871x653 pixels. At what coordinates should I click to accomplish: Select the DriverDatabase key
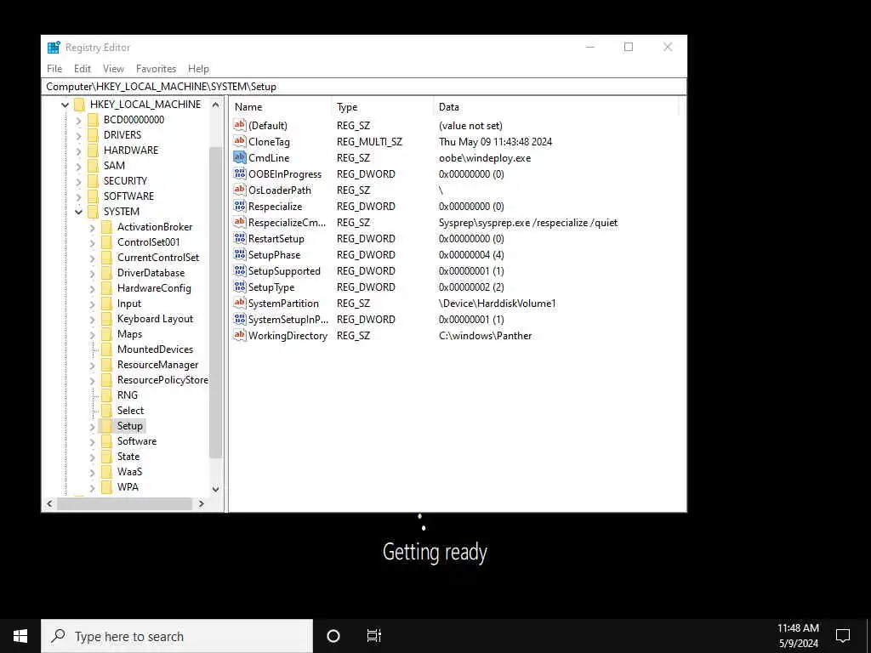click(x=151, y=273)
